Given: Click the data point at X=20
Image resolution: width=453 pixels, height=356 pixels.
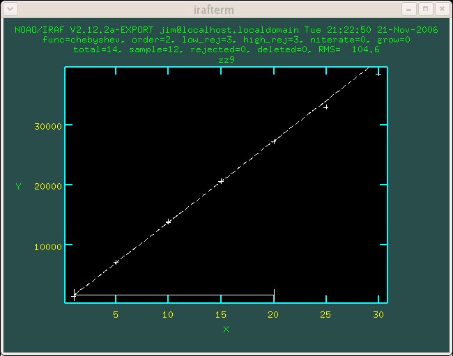Looking at the screenshot, I should click(274, 141).
